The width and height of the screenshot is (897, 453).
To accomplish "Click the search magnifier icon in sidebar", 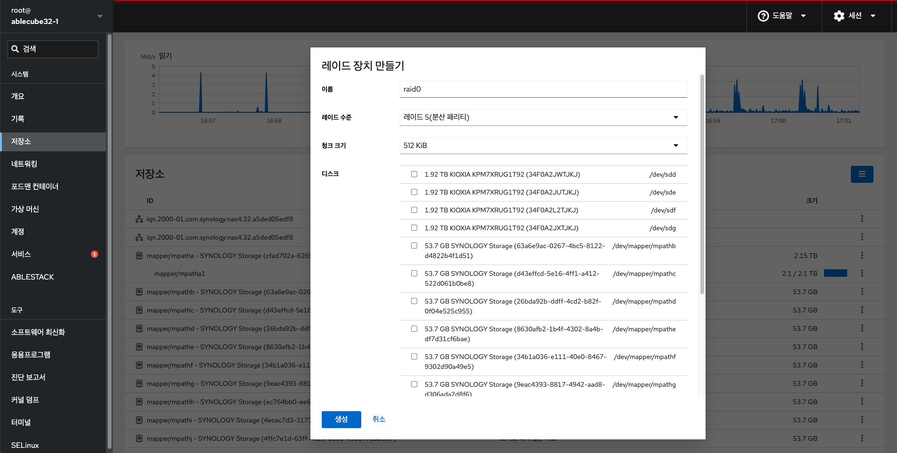I will [x=16, y=49].
